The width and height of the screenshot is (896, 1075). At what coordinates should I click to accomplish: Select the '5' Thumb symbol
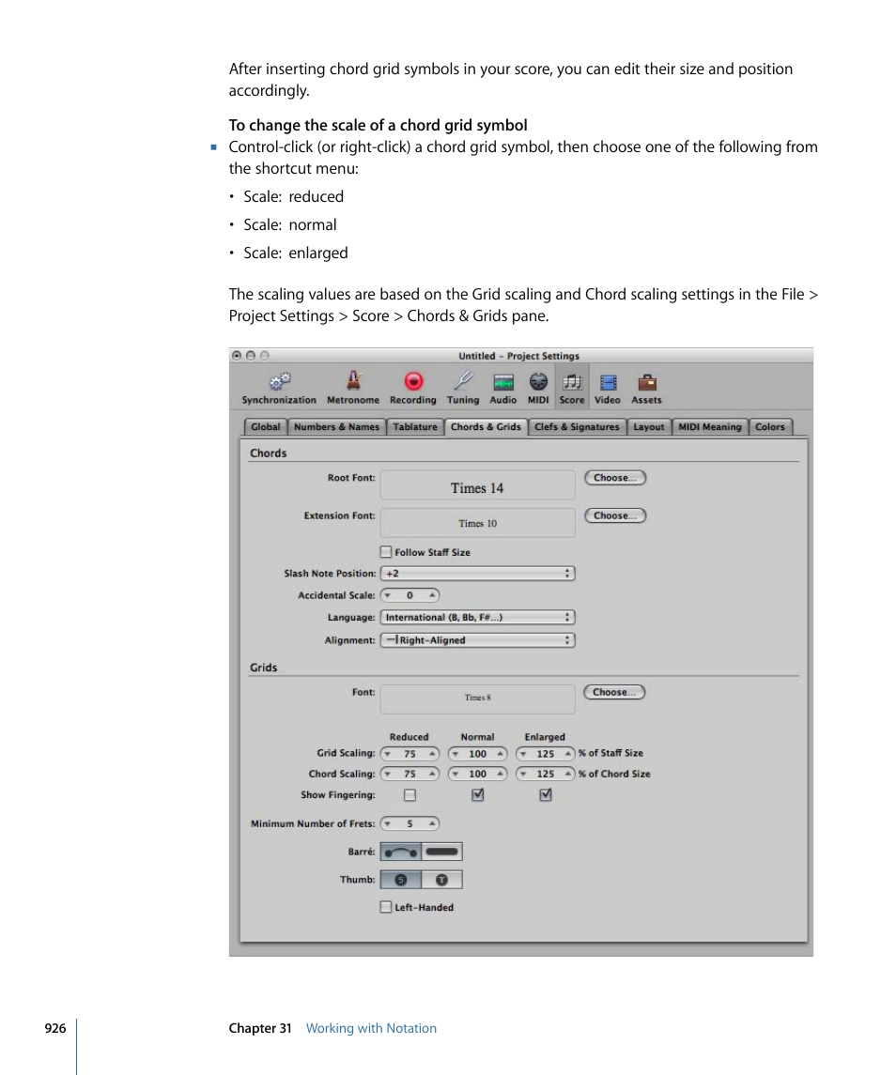[x=401, y=880]
